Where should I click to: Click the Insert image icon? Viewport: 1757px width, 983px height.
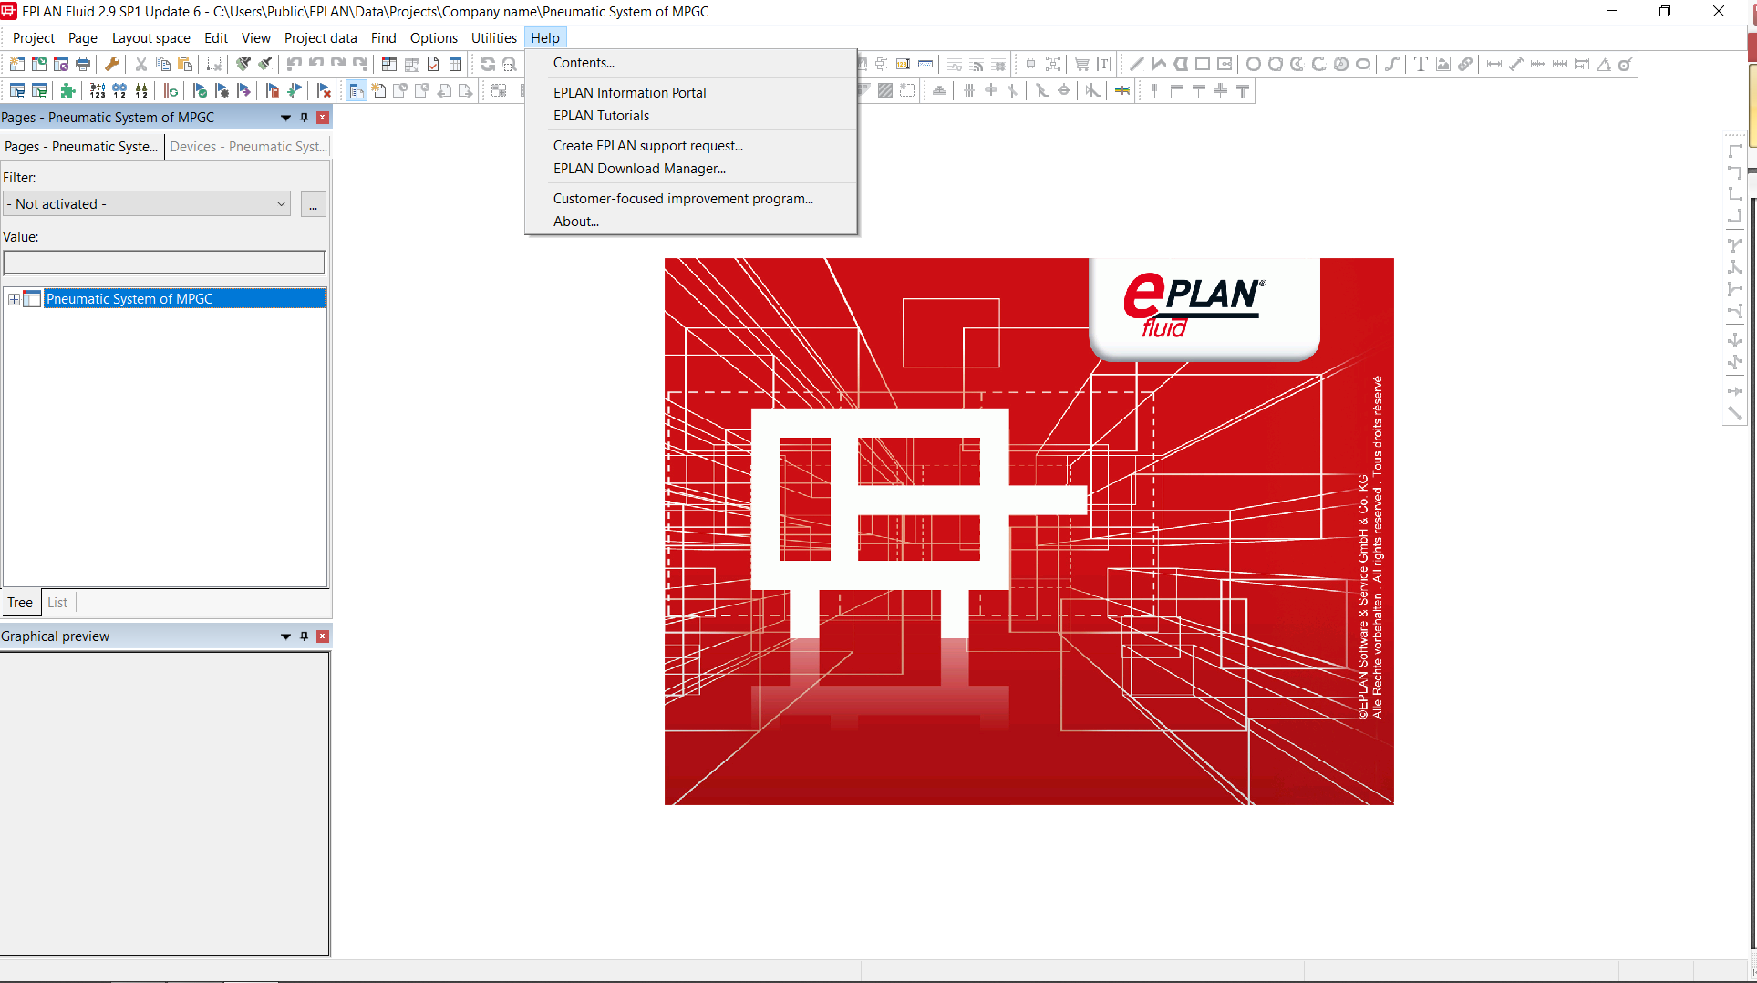[1443, 64]
